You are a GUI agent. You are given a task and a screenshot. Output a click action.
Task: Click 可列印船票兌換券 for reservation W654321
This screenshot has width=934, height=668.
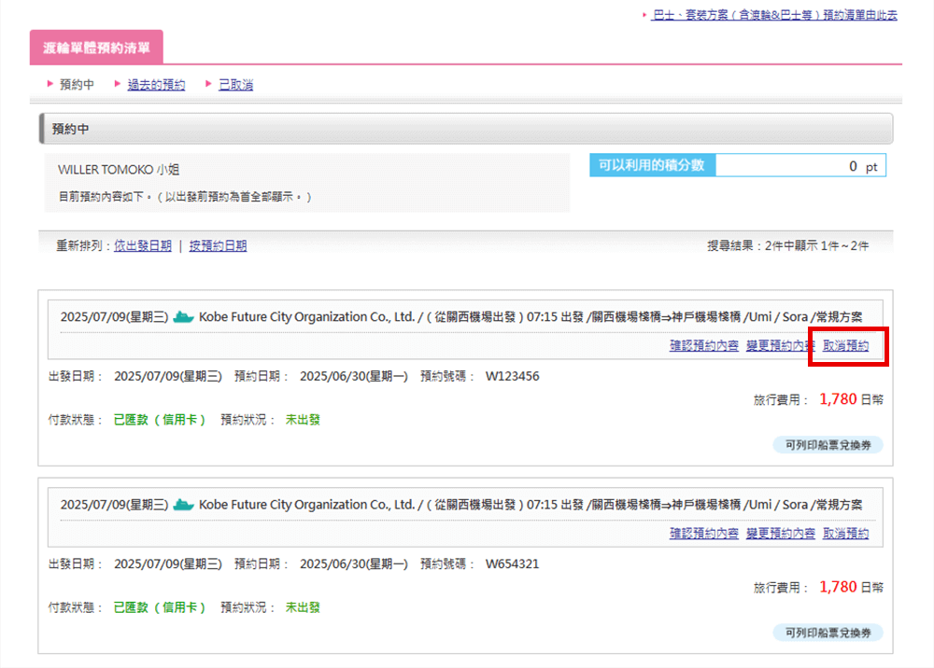pyautogui.click(x=828, y=633)
